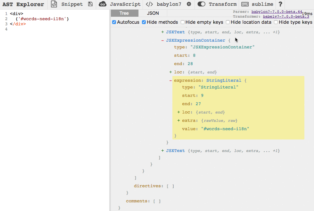Viewport: 314px width, 211px height.
Task: Open babylon7-7.0.0-beta.44 parser link
Action: [x=277, y=12]
